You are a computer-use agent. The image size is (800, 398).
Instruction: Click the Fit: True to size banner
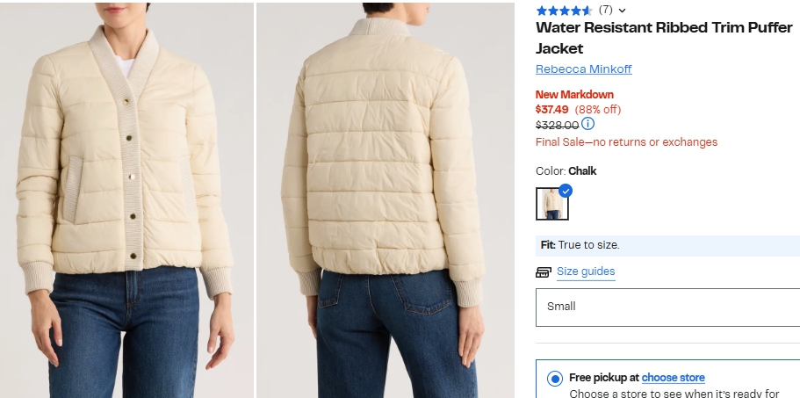tap(668, 245)
